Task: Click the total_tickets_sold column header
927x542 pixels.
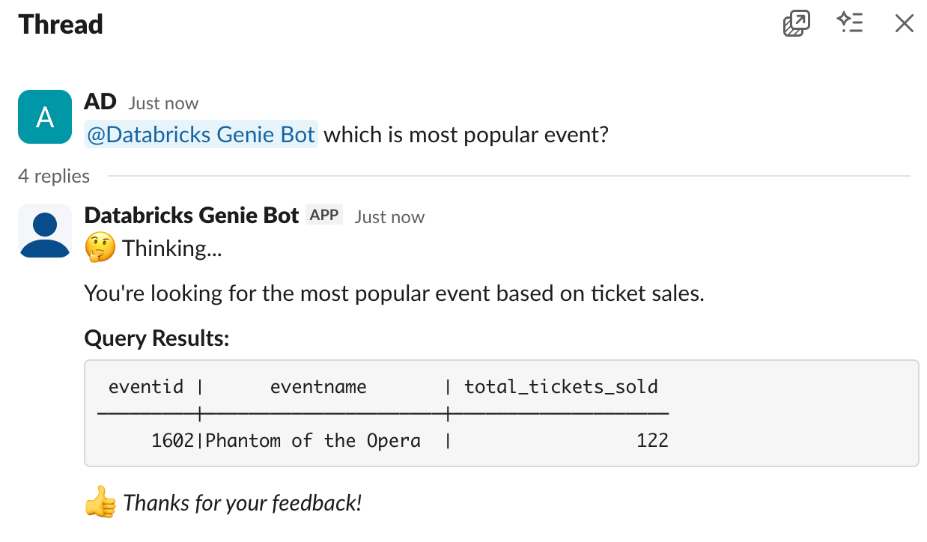Action: tap(561, 387)
